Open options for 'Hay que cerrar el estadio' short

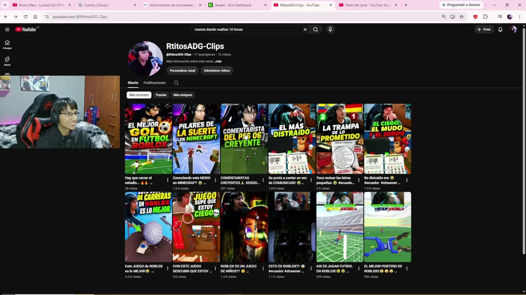(x=167, y=180)
